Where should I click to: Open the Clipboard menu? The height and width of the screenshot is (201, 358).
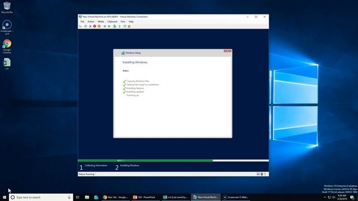(112, 21)
